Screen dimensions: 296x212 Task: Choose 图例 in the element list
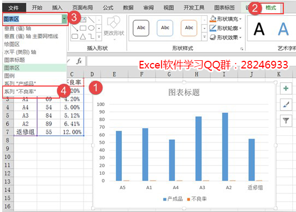tap(34, 76)
